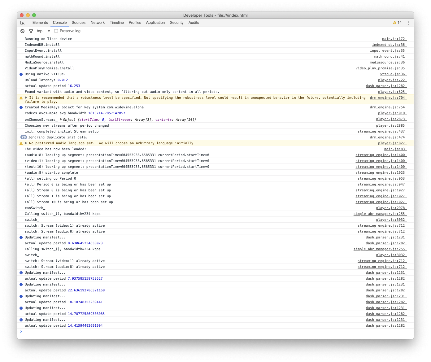Open the DevTools three-dot menu
431x362 pixels.
[409, 23]
